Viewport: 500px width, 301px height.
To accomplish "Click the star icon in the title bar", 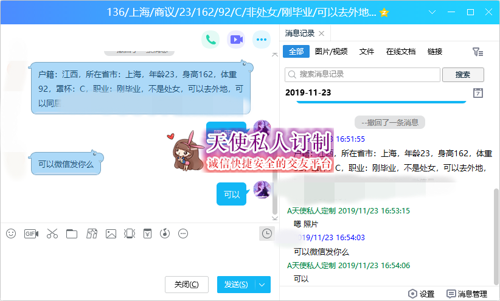I will tap(384, 13).
